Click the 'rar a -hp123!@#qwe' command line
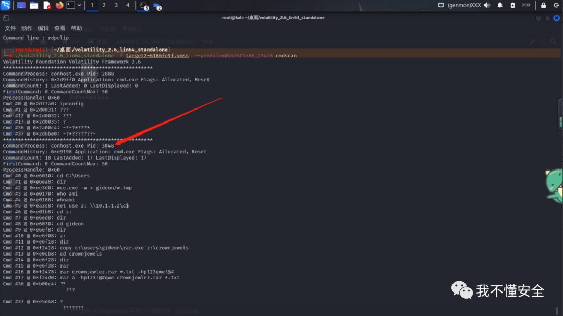 tap(91, 277)
